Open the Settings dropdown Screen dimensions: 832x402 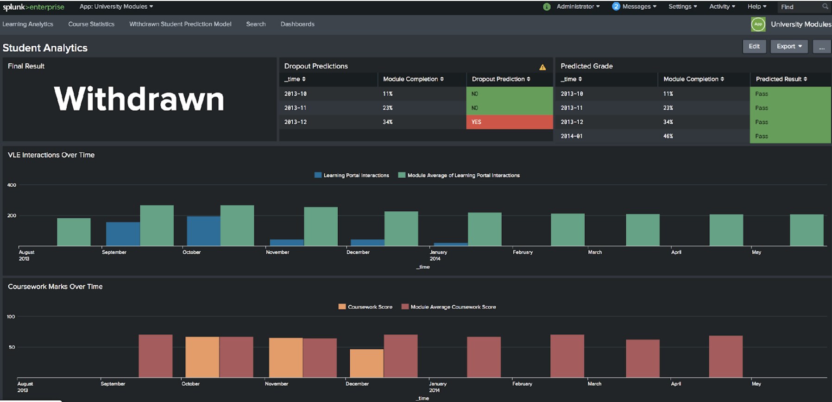(x=682, y=6)
